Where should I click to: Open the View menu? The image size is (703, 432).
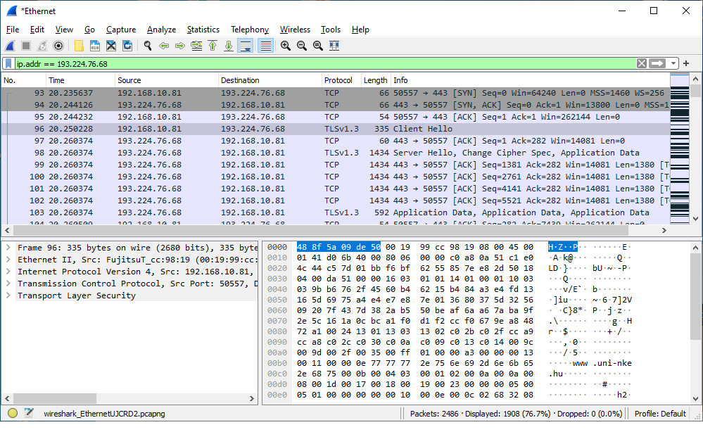[x=64, y=30]
